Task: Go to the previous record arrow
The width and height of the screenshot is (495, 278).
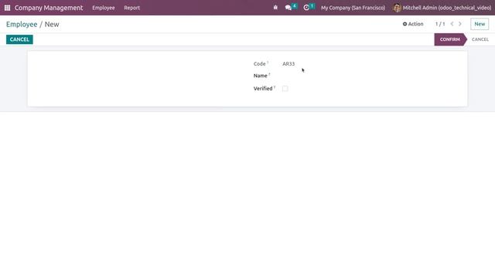Action: [452, 24]
